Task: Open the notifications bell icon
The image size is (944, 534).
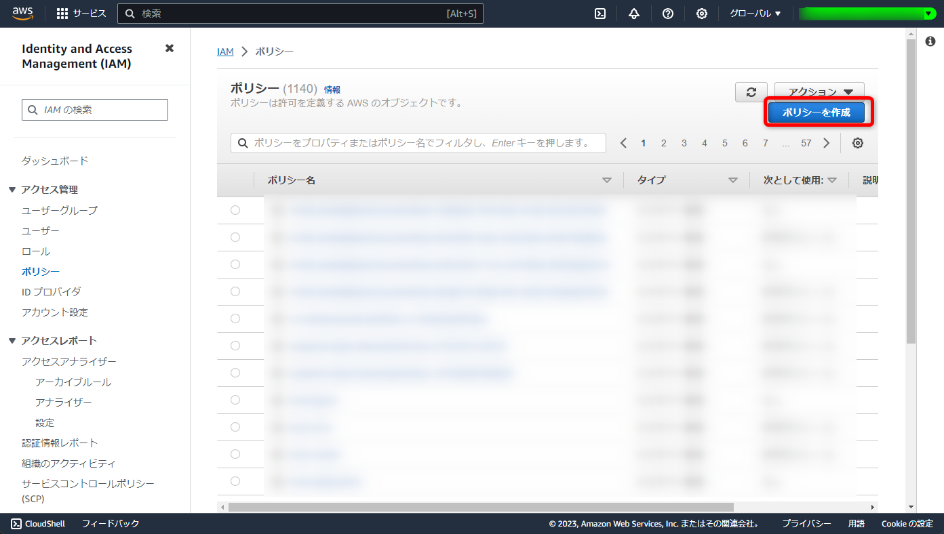Action: tap(633, 13)
